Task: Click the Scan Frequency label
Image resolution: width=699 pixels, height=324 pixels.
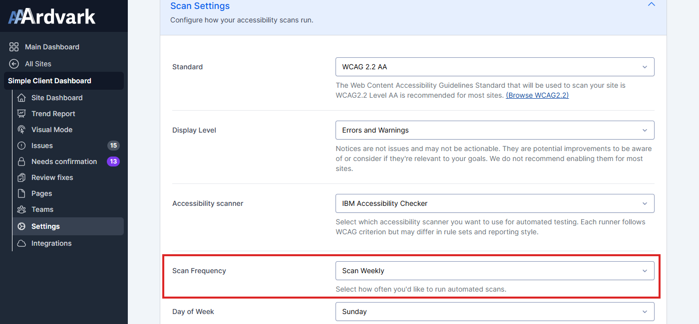Action: coord(199,271)
